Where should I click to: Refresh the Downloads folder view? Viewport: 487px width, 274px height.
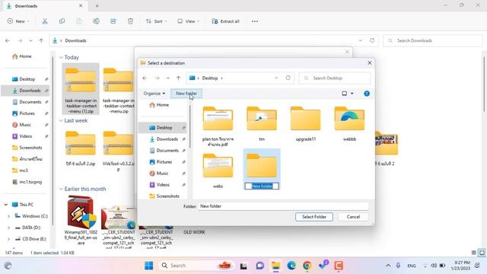coord(372,40)
